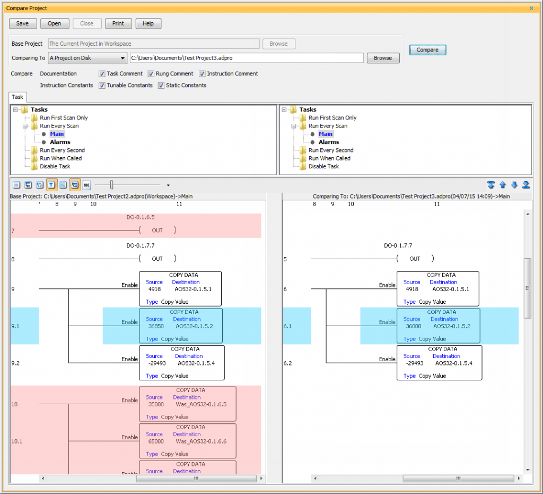The height and width of the screenshot is (494, 543).
Task: Click the Base Project path input field
Action: (154, 44)
